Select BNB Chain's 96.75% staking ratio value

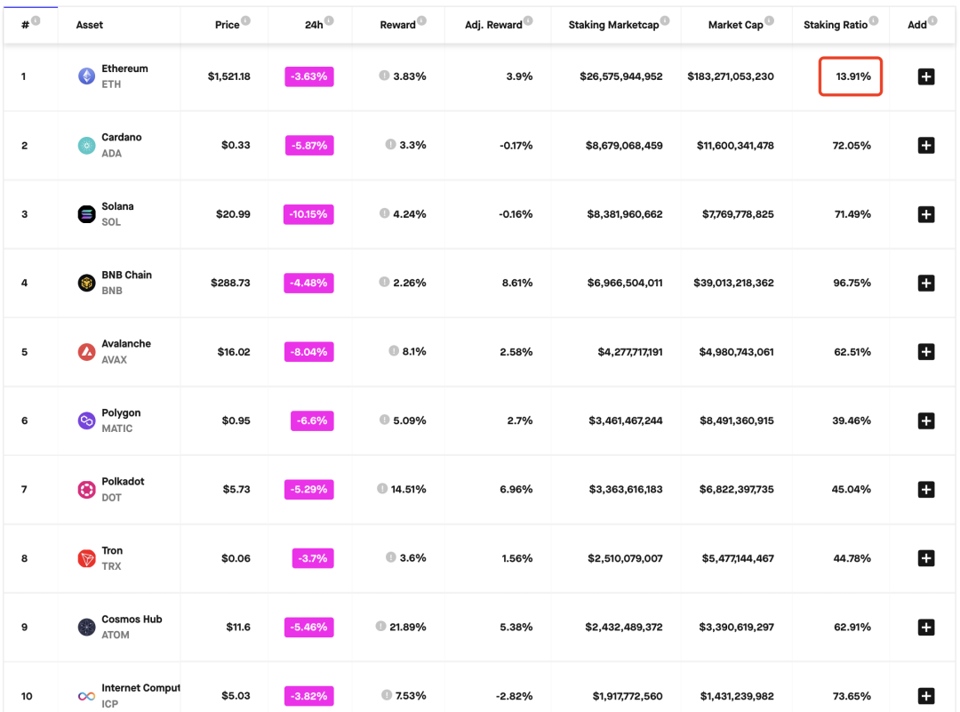852,283
